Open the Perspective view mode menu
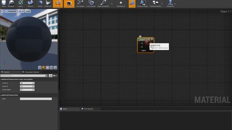 click(x=11, y=11)
